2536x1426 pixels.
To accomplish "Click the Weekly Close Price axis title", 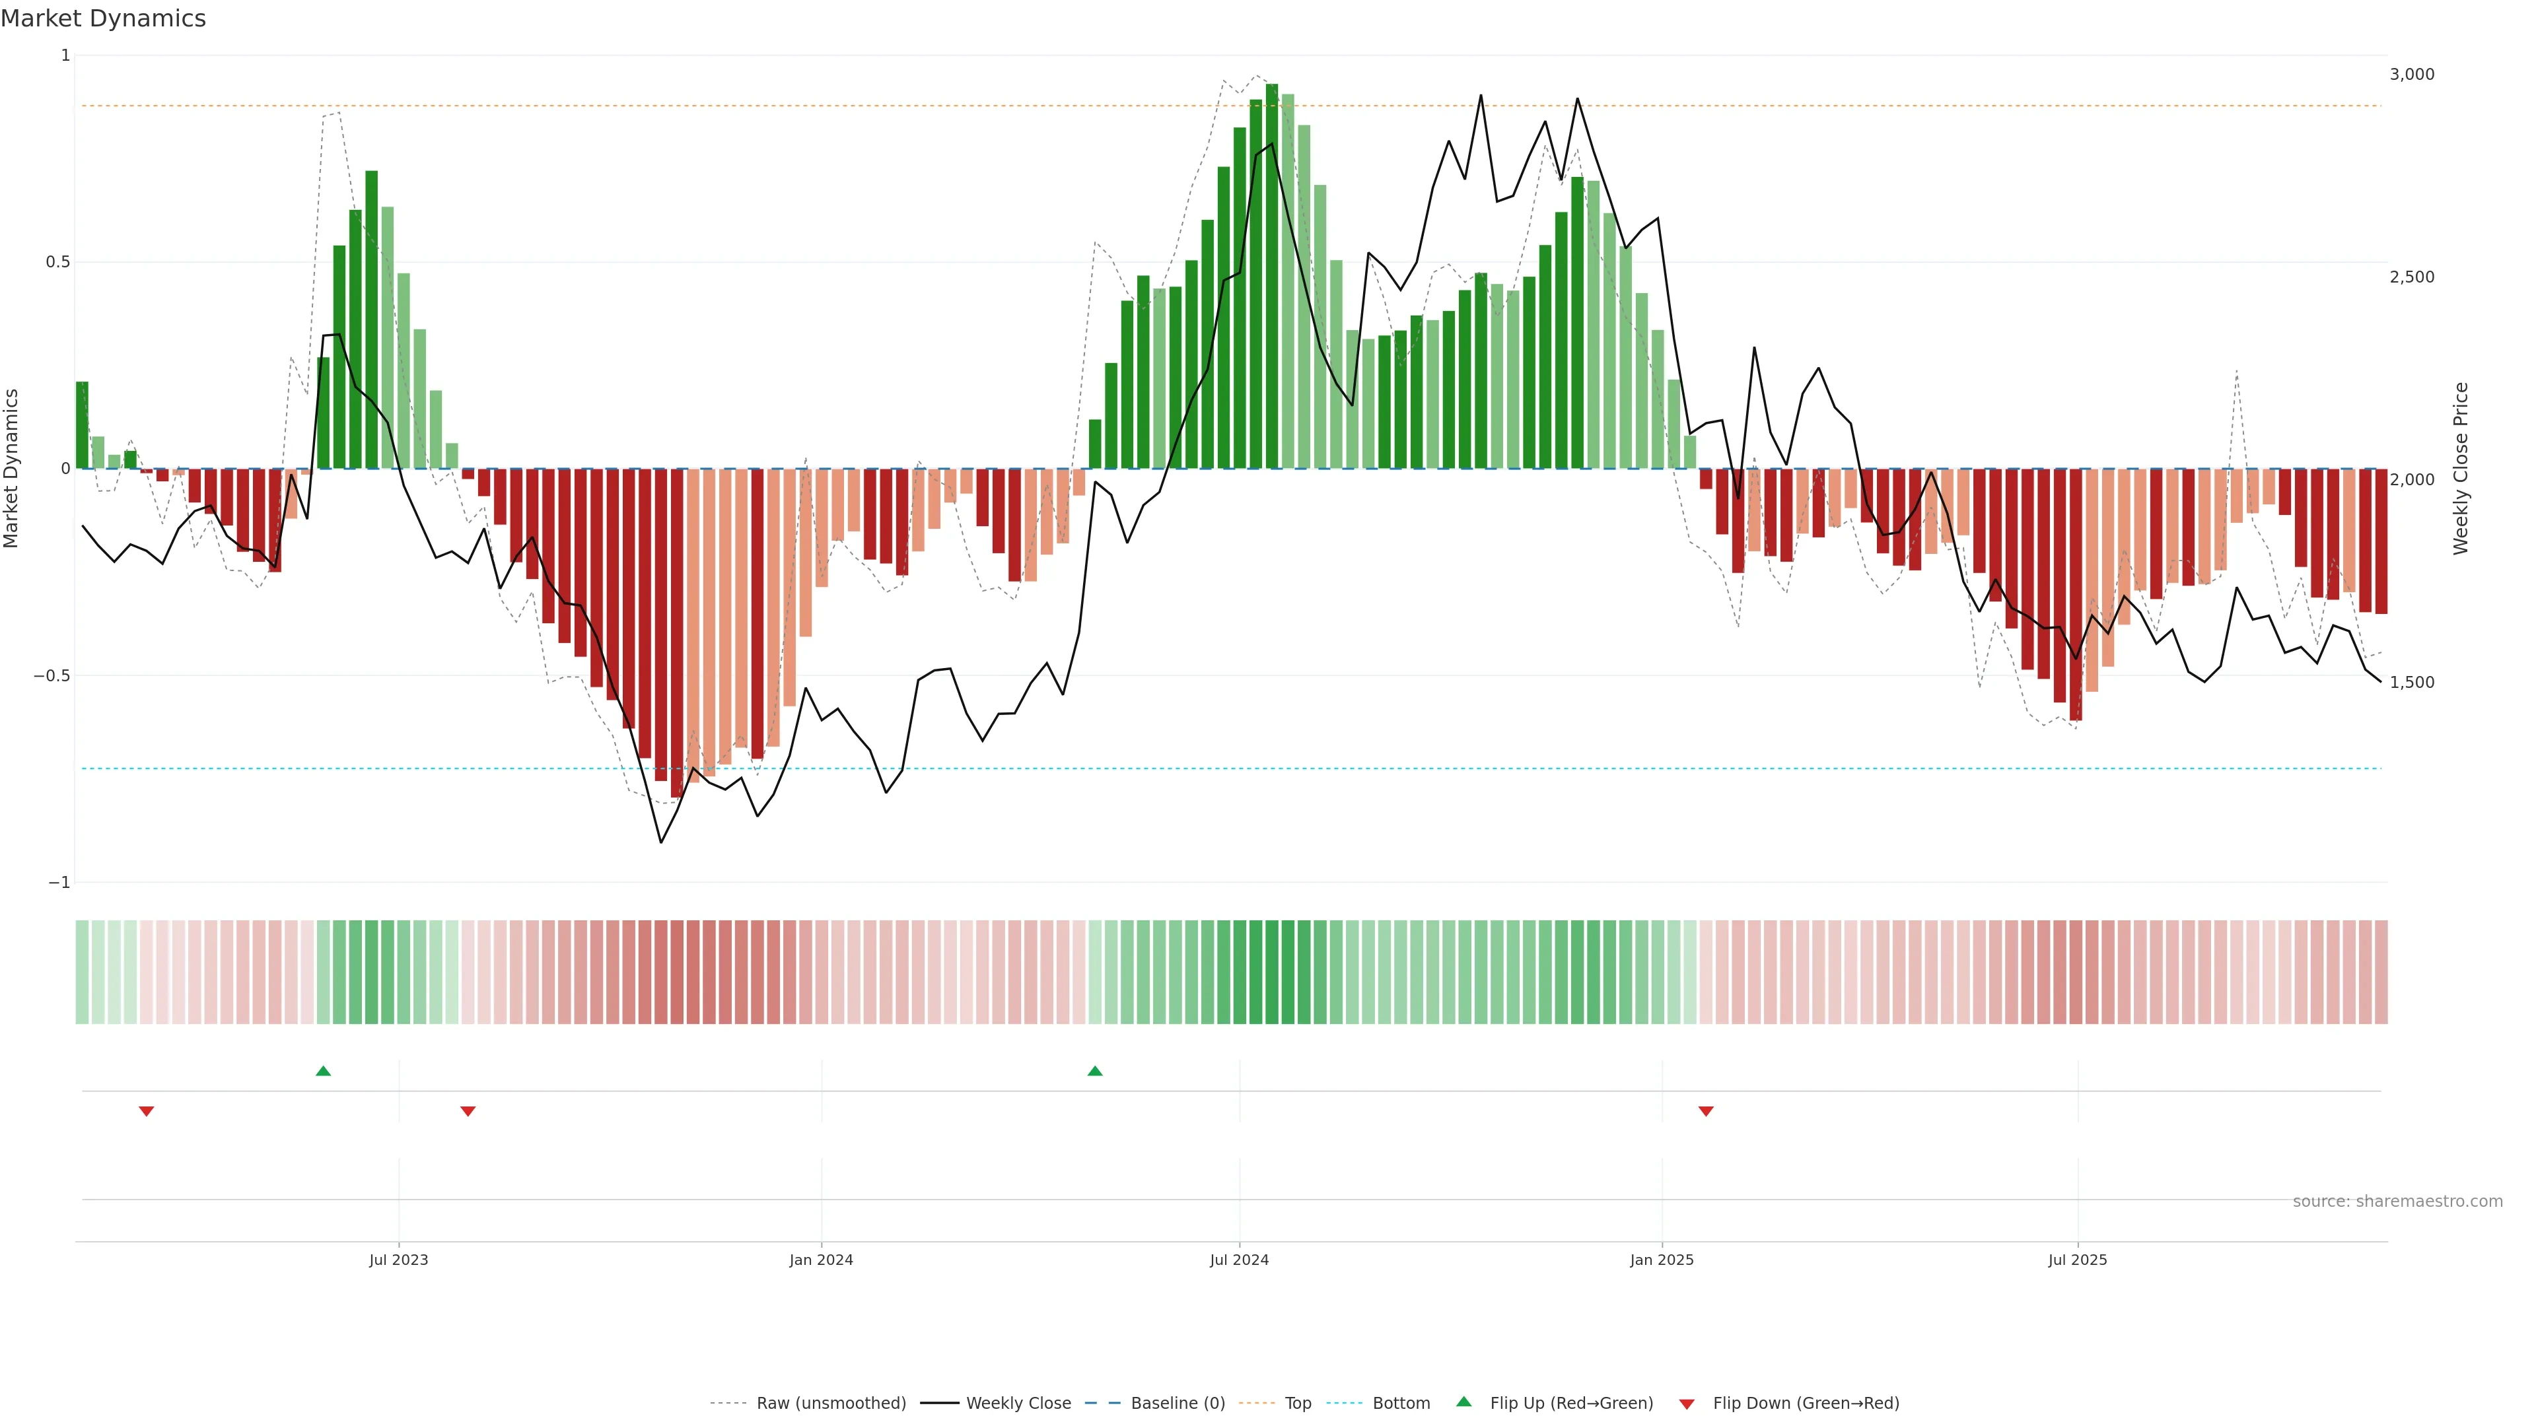I will pos(2460,469).
